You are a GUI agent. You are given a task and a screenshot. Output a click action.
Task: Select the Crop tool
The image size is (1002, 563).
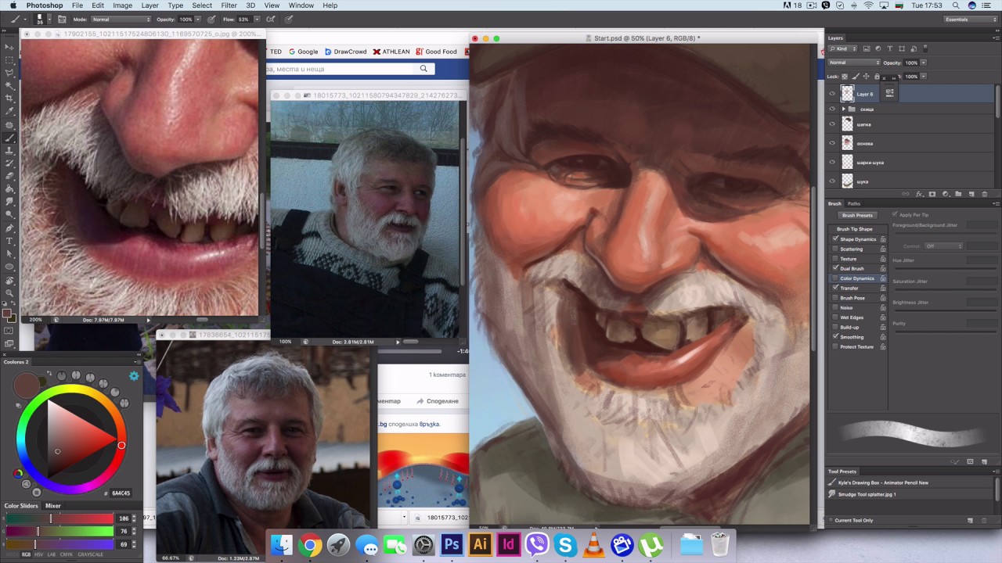click(x=9, y=99)
